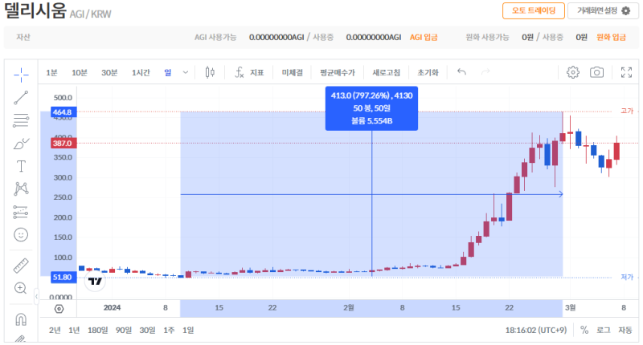Click the 새로고침 refresh button
Image resolution: width=643 pixels, height=345 pixels.
coord(386,72)
